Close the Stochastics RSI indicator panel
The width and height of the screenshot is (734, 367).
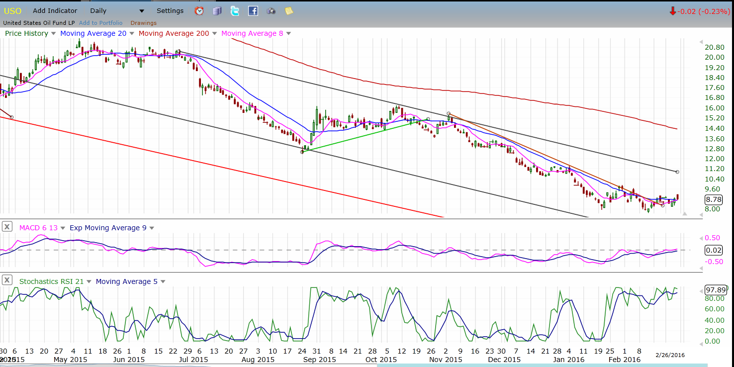(7, 280)
